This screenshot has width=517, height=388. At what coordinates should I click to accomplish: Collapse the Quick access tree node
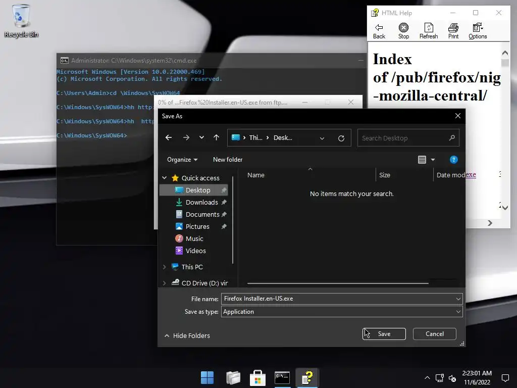(x=164, y=178)
